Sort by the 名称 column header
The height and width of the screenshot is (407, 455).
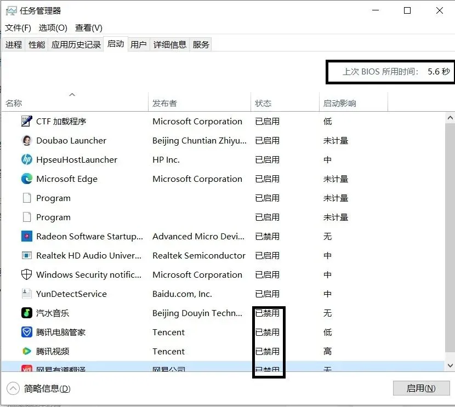(x=75, y=102)
